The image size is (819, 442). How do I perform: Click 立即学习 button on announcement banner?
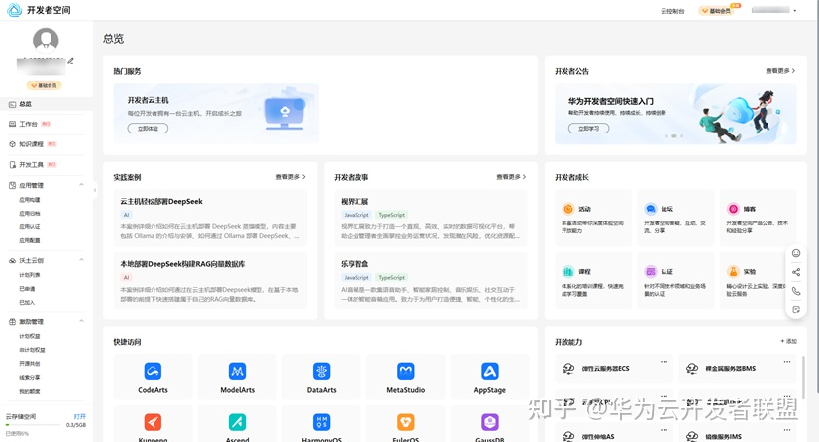click(x=588, y=129)
